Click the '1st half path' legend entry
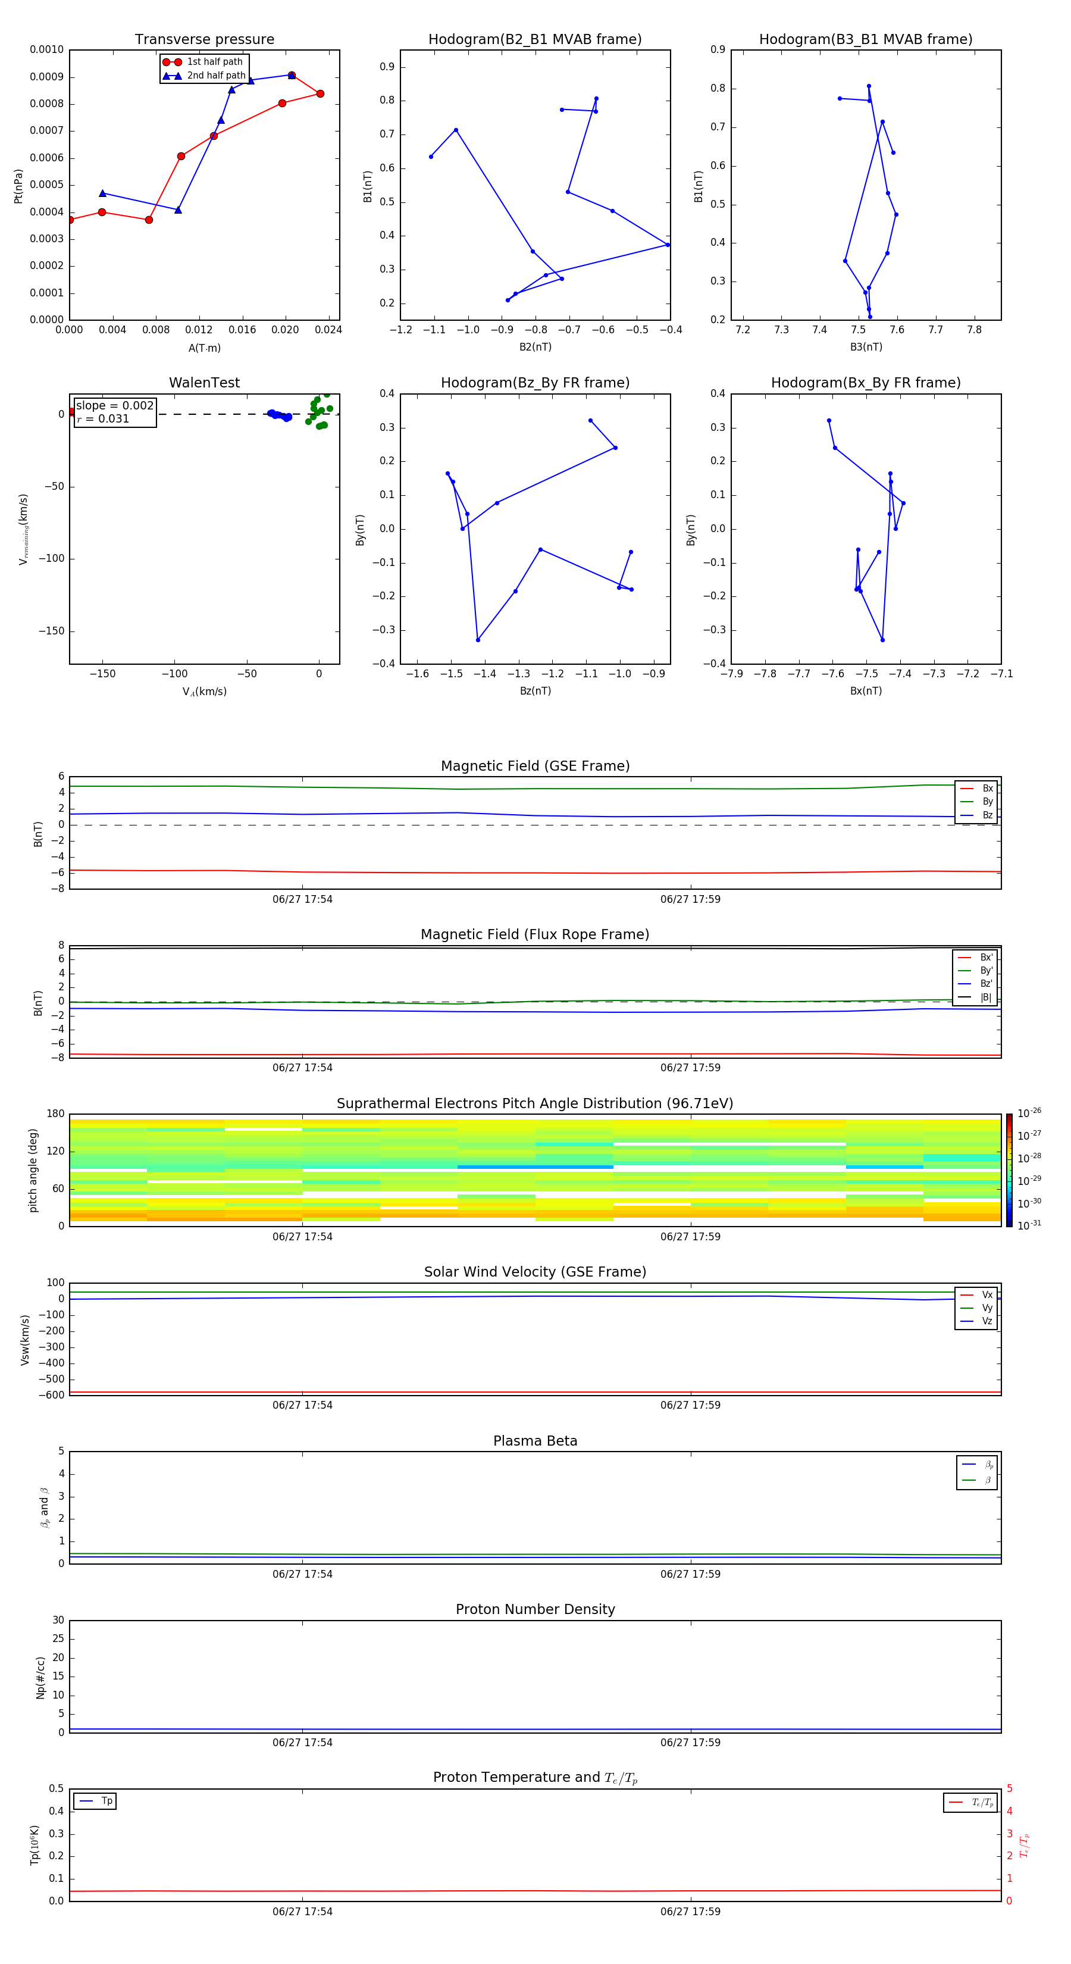This screenshot has height=1964, width=1071. [x=204, y=62]
